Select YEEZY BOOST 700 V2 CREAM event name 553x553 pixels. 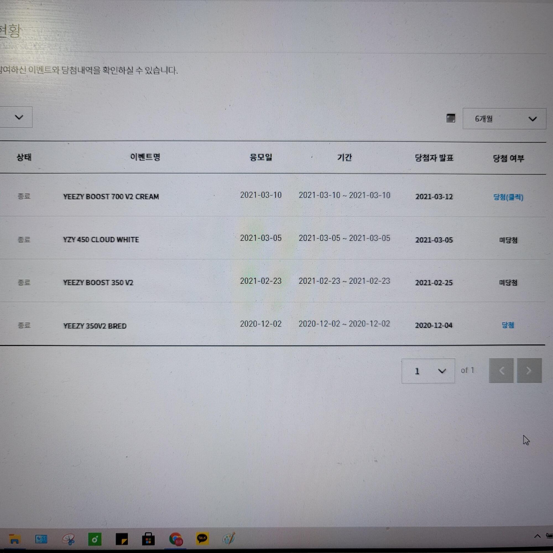(111, 197)
